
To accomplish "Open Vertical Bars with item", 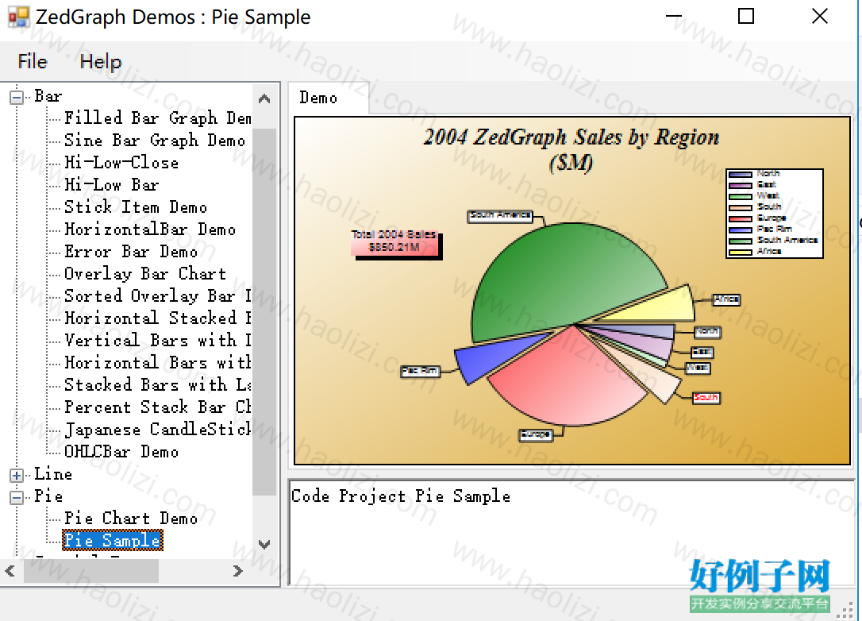I will coord(157,340).
